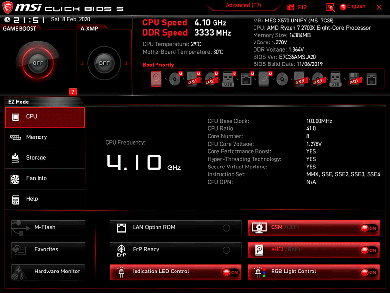Click the EZ Mode header label
The image size is (390, 293).
pos(19,102)
